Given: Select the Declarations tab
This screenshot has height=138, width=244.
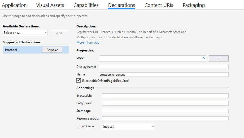Looking at the screenshot, I should 121,5.
